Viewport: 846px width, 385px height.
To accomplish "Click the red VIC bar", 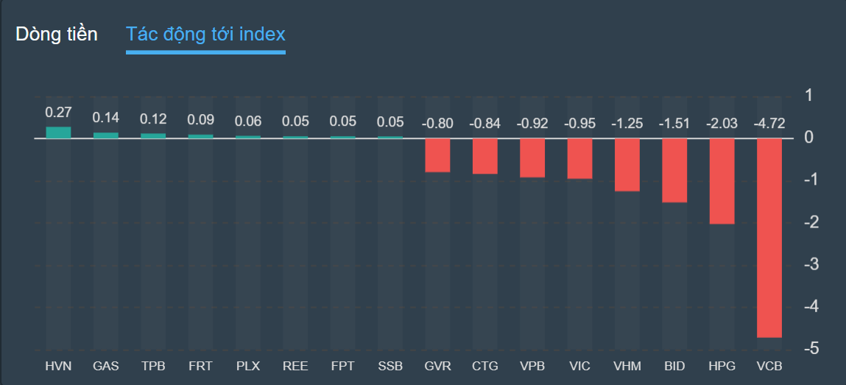I will coord(579,158).
